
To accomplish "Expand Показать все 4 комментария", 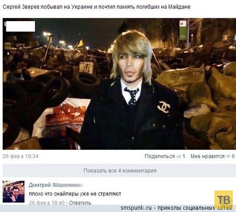I will pyautogui.click(x=120, y=171).
